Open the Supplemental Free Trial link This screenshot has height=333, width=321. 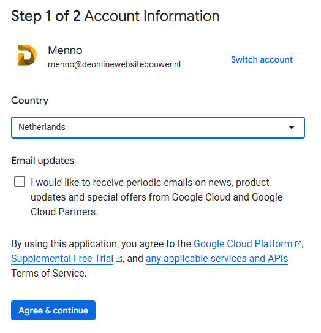(62, 258)
